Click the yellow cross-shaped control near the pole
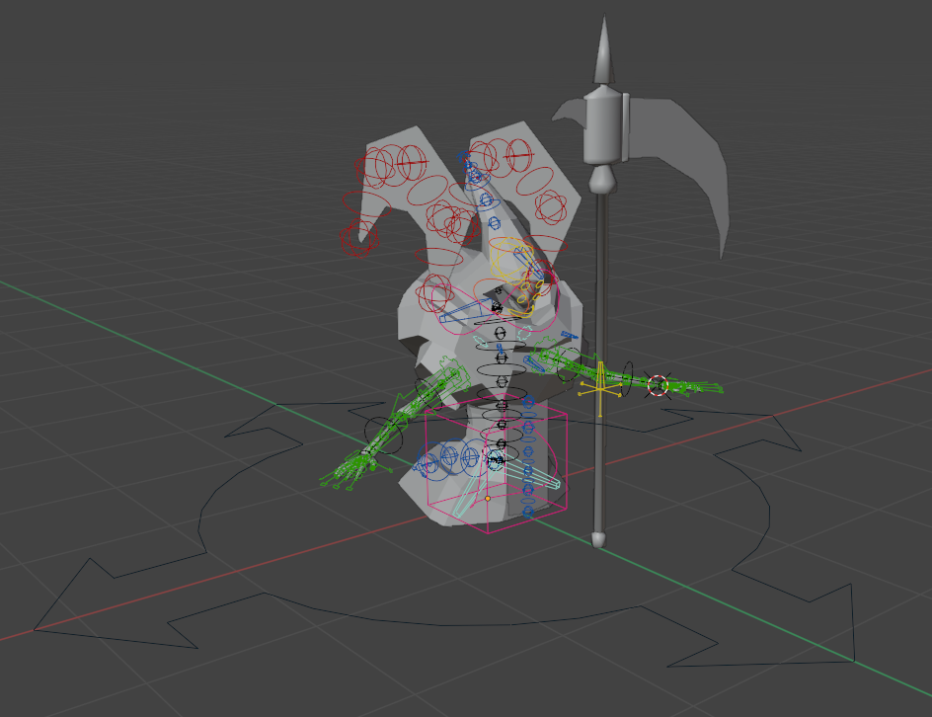Image resolution: width=932 pixels, height=717 pixels. 599,388
